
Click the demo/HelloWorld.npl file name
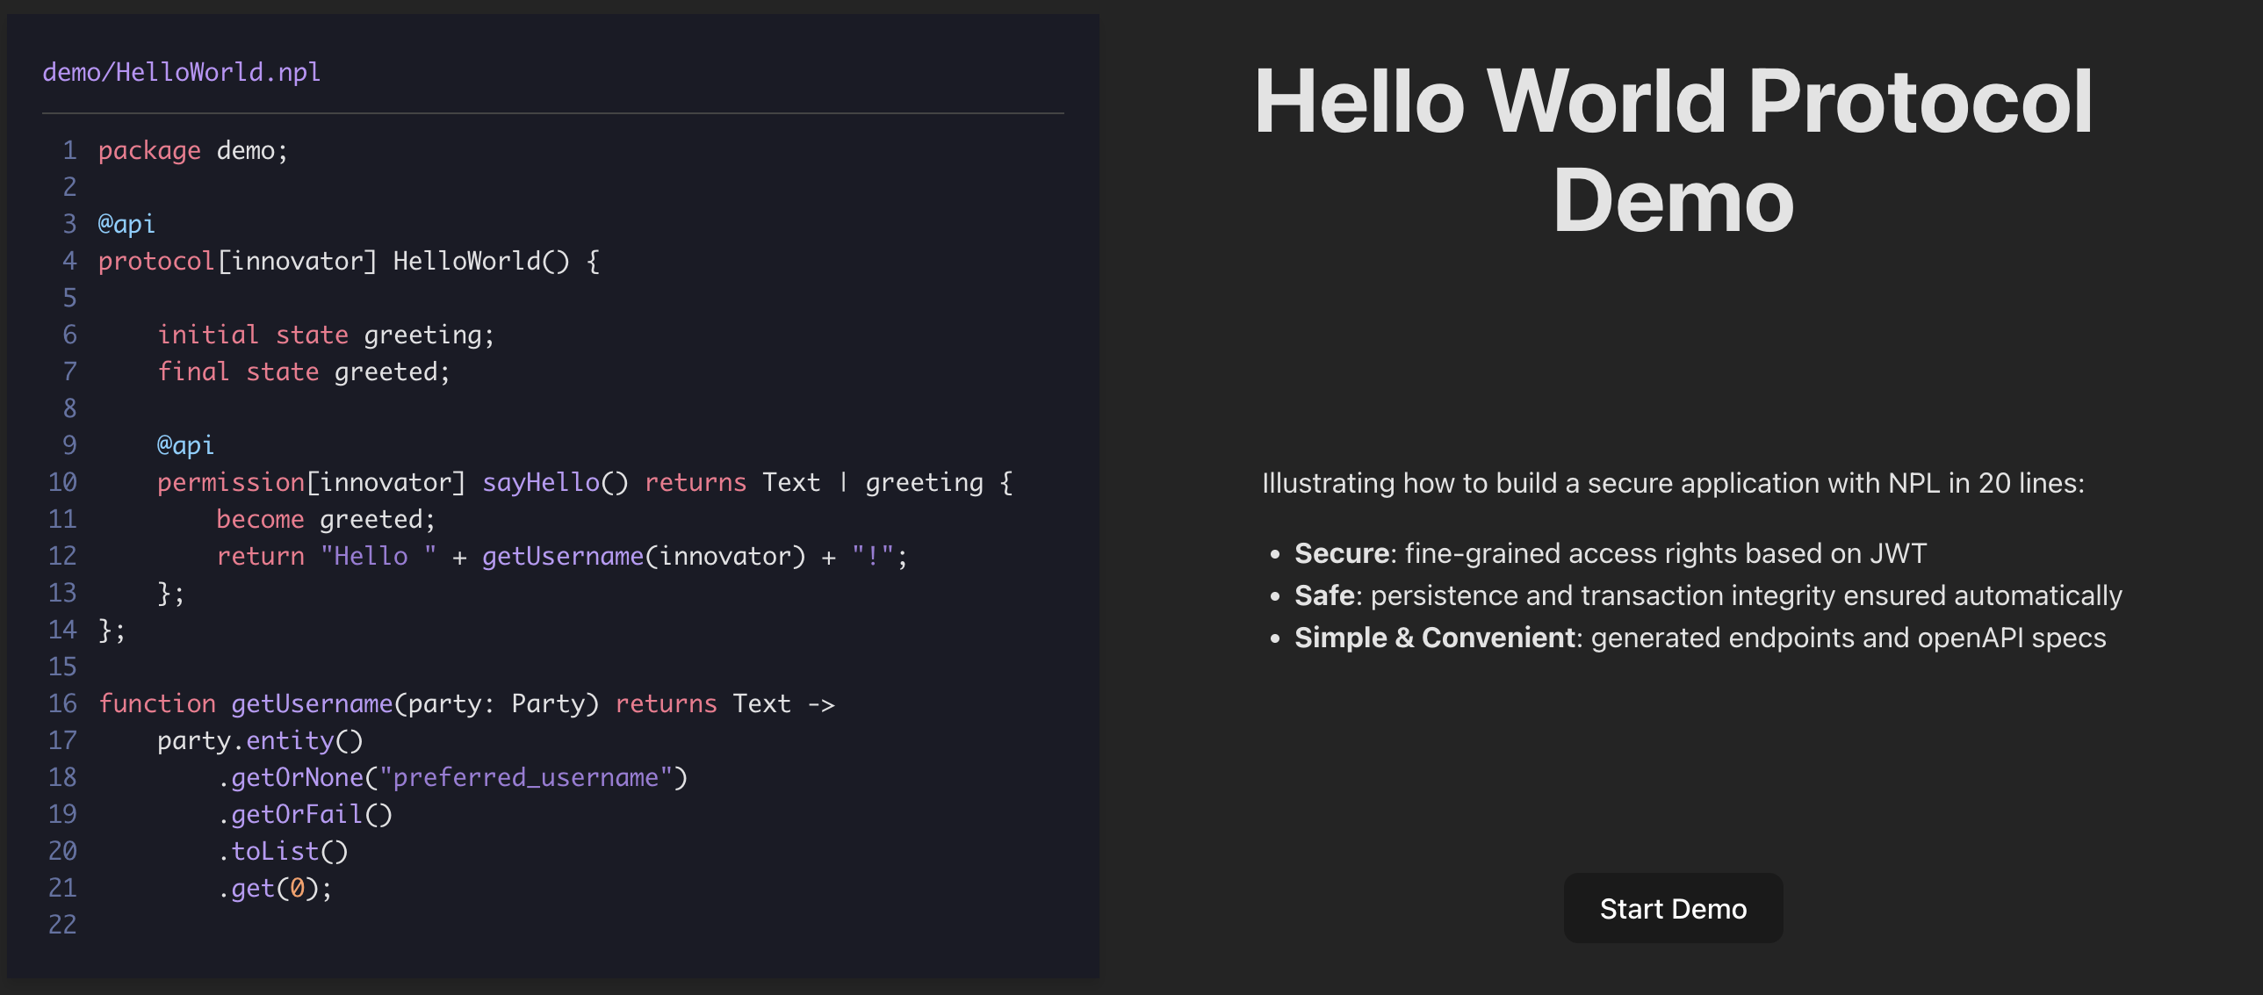point(181,72)
